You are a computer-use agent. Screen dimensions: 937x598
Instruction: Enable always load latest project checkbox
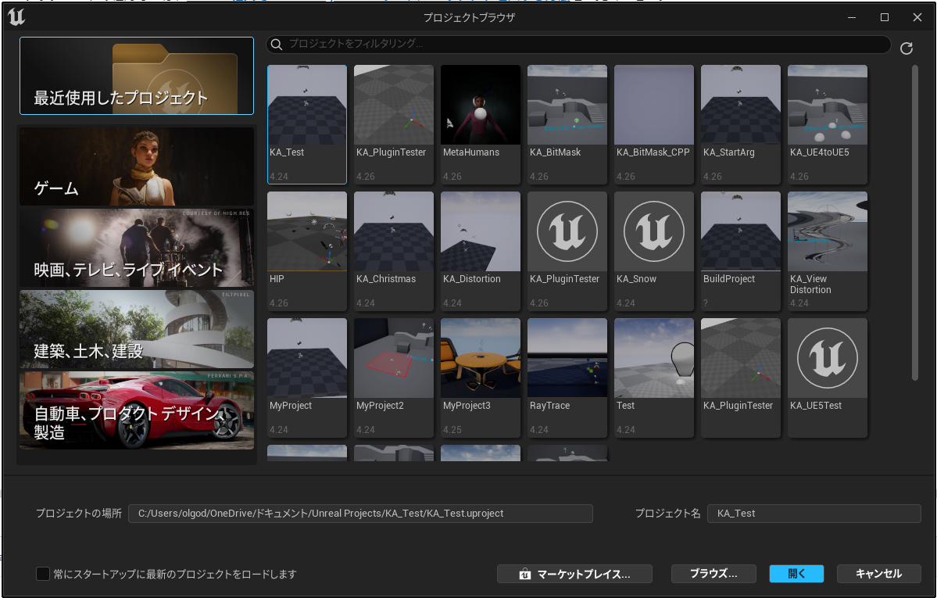click(43, 574)
